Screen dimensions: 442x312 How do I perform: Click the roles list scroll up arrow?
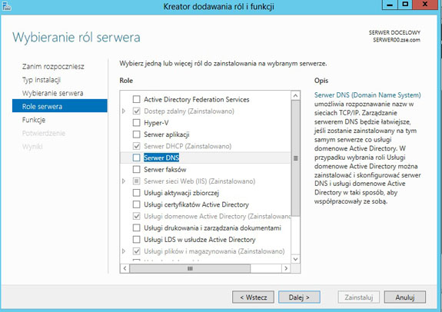(295, 95)
